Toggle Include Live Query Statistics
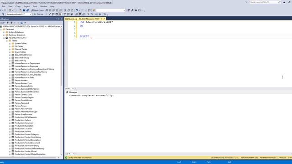The image size is (292, 164). 68,14
